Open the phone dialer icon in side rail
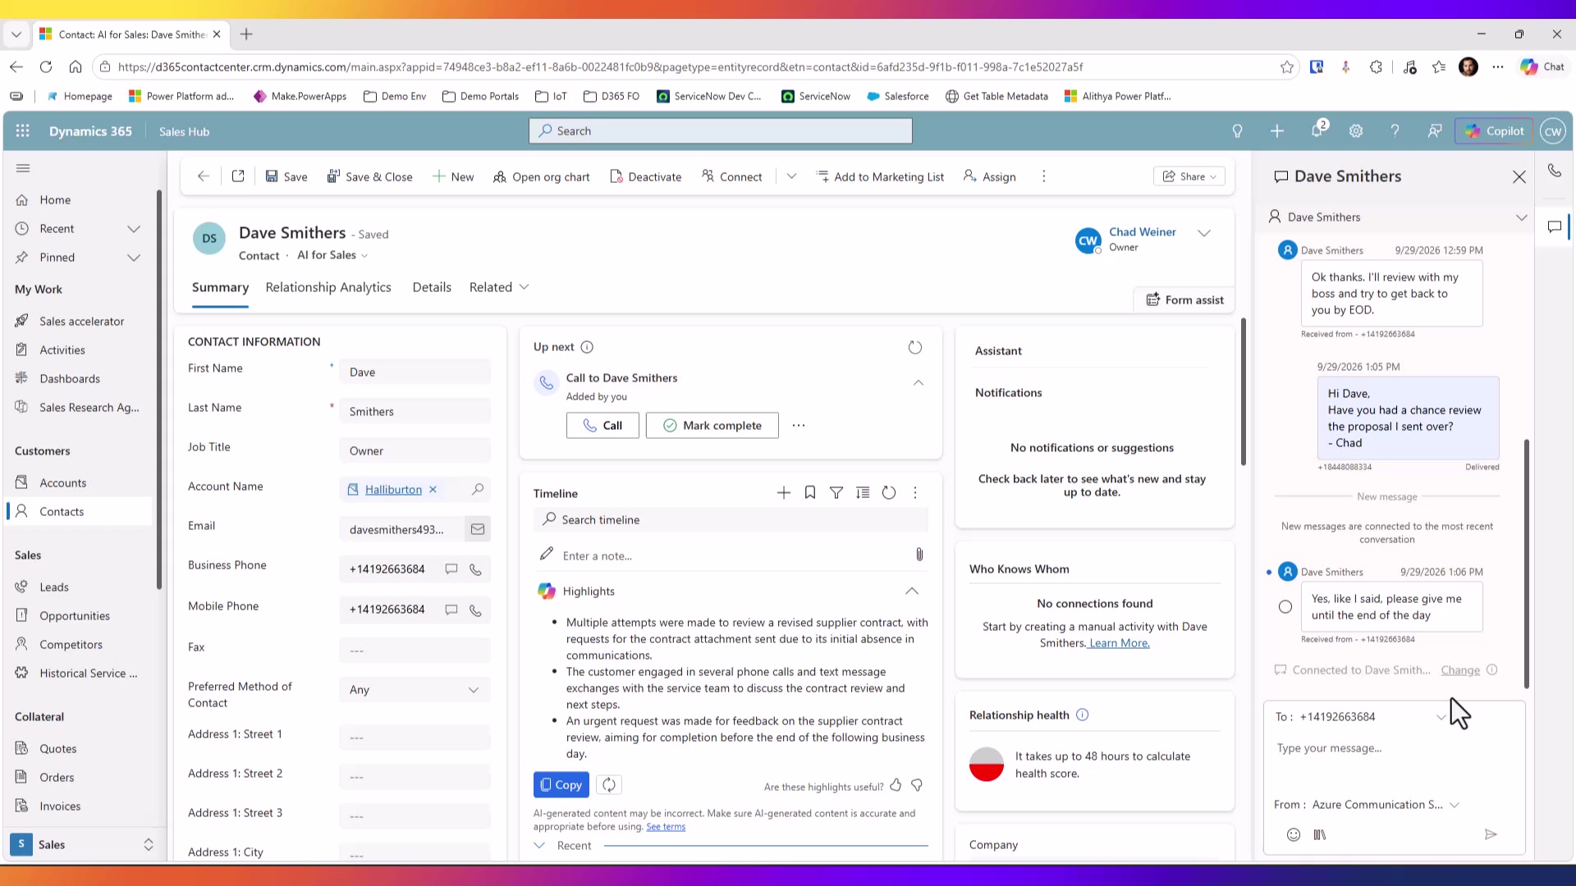1576x886 pixels. point(1555,171)
